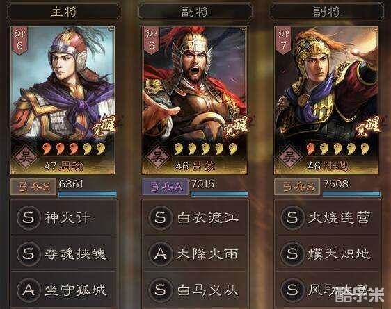Screen dimensions: 391x309
Task: Open the 熯天炽地 skill entry
Action: tap(327, 253)
